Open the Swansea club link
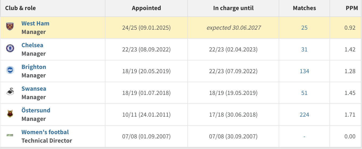The width and height of the screenshot is (362, 149). pos(34,89)
